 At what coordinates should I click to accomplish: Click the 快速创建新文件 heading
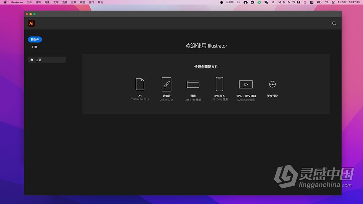[x=206, y=67]
